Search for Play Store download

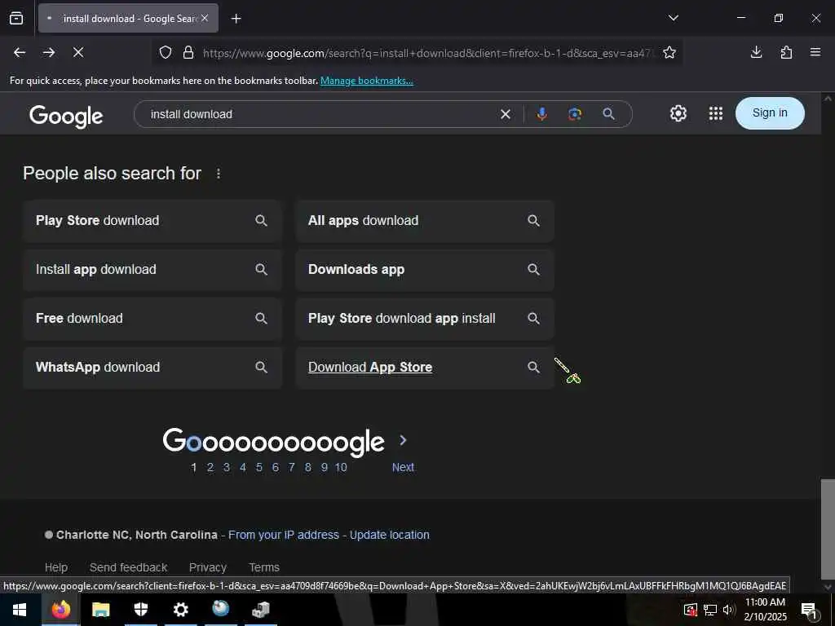point(152,221)
